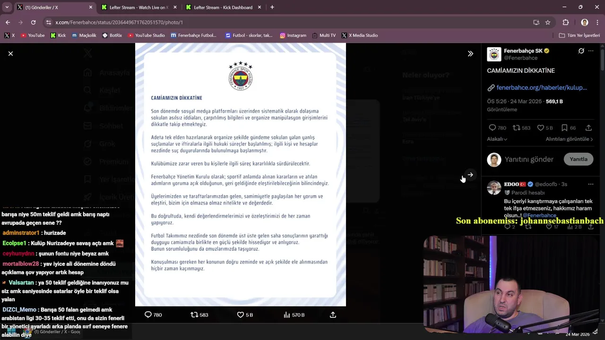Click the address bar URL

pos(119,22)
